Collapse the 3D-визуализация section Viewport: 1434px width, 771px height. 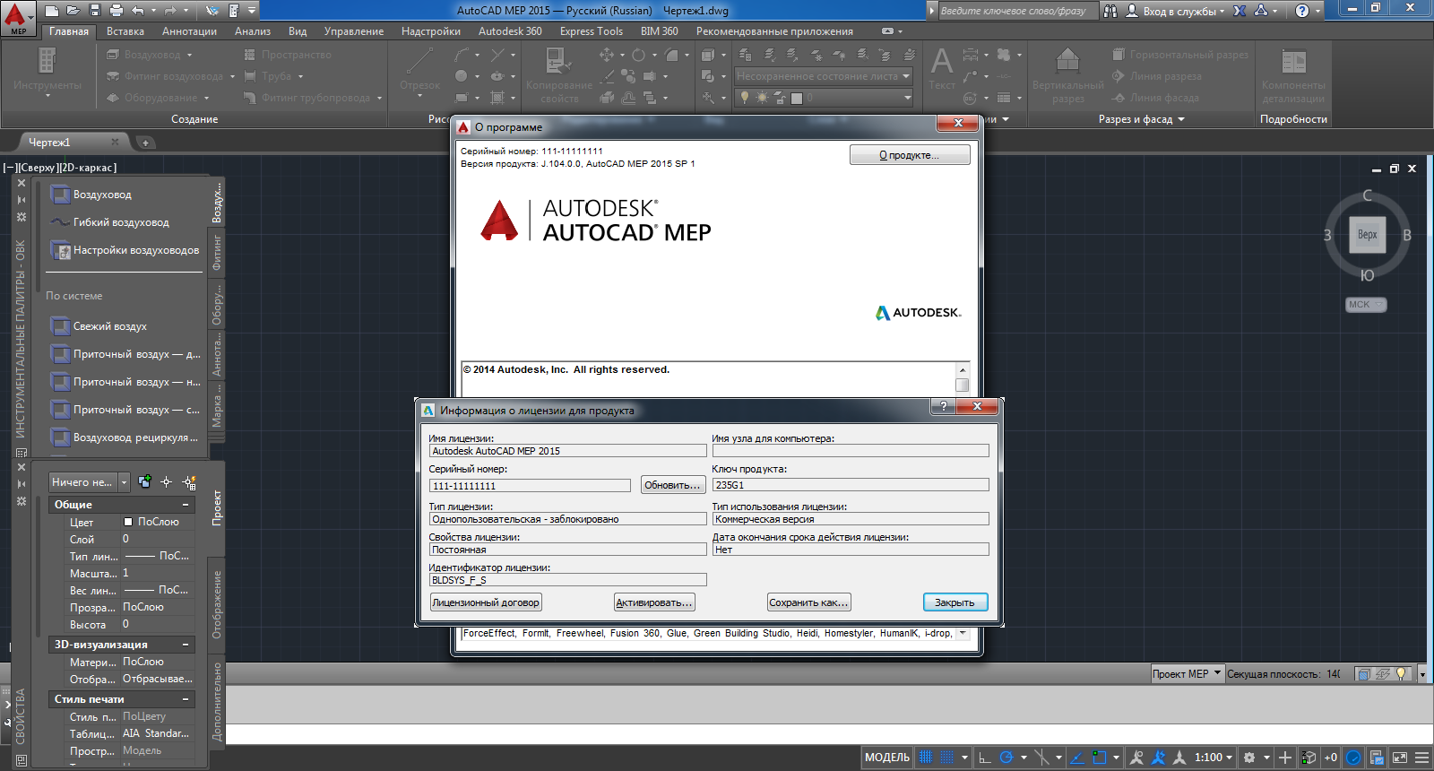point(186,645)
